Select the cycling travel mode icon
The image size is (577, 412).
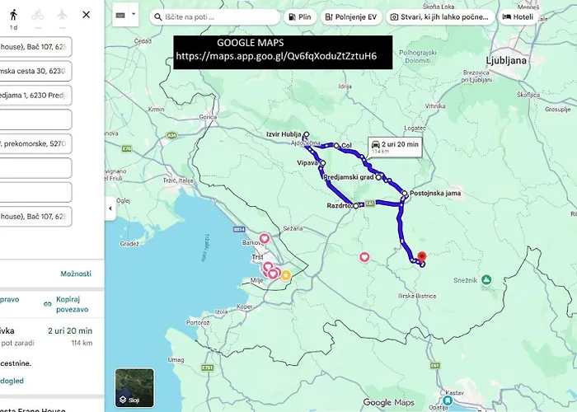pyautogui.click(x=37, y=15)
